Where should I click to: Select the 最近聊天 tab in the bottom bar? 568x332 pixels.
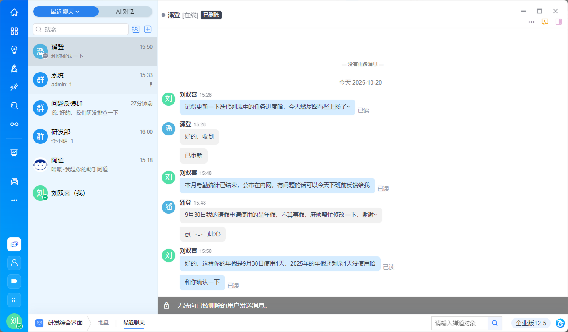[134, 323]
